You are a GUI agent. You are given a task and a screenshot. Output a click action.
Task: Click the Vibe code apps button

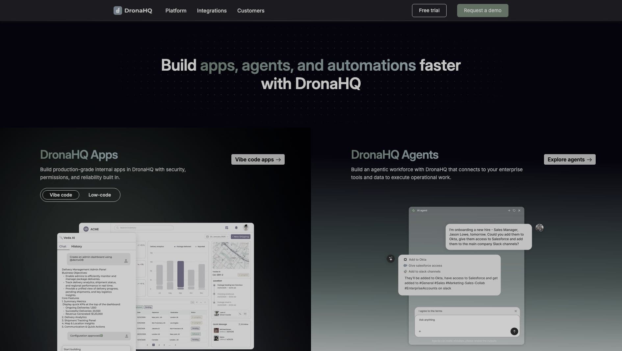coord(258,159)
